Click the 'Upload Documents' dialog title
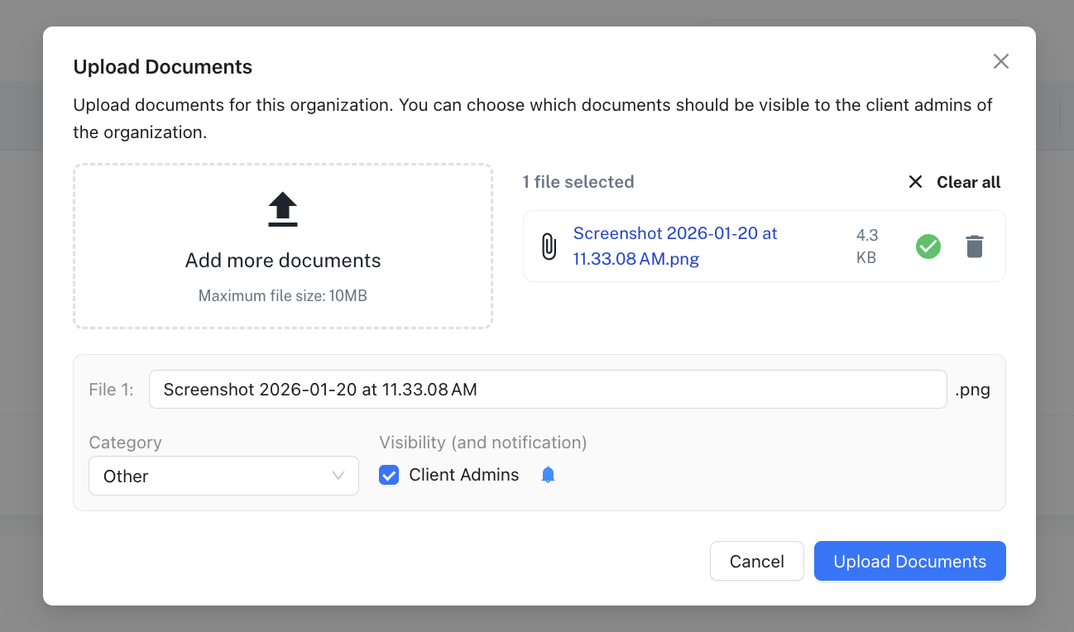This screenshot has height=632, width=1074. (x=163, y=67)
